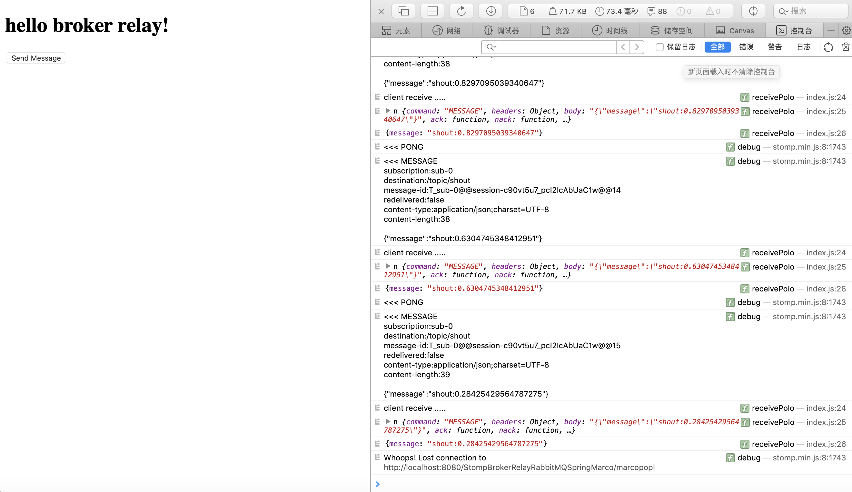Click the 88 console log count indicator
Viewport: 852px width, 492px height.
pyautogui.click(x=657, y=12)
